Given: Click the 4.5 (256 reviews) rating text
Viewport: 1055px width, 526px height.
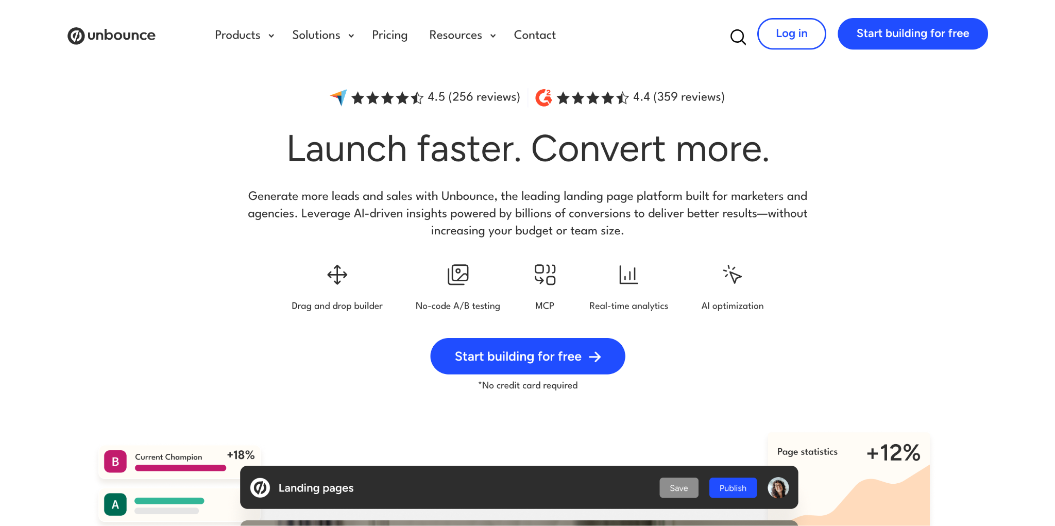Looking at the screenshot, I should [473, 97].
